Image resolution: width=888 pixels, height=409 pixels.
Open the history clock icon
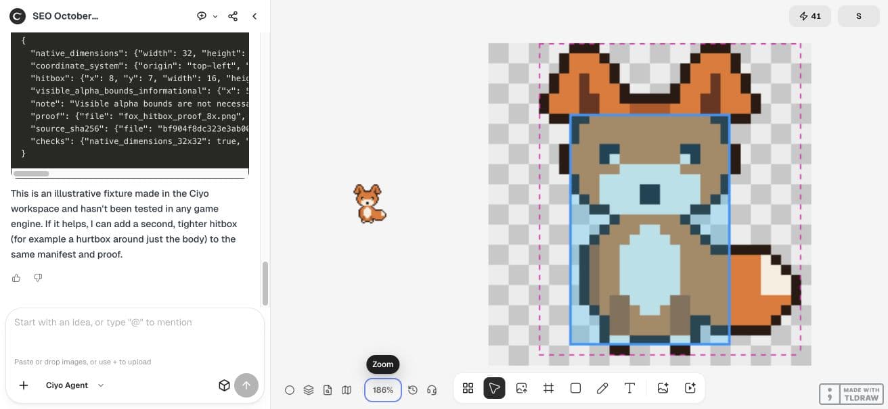click(413, 390)
